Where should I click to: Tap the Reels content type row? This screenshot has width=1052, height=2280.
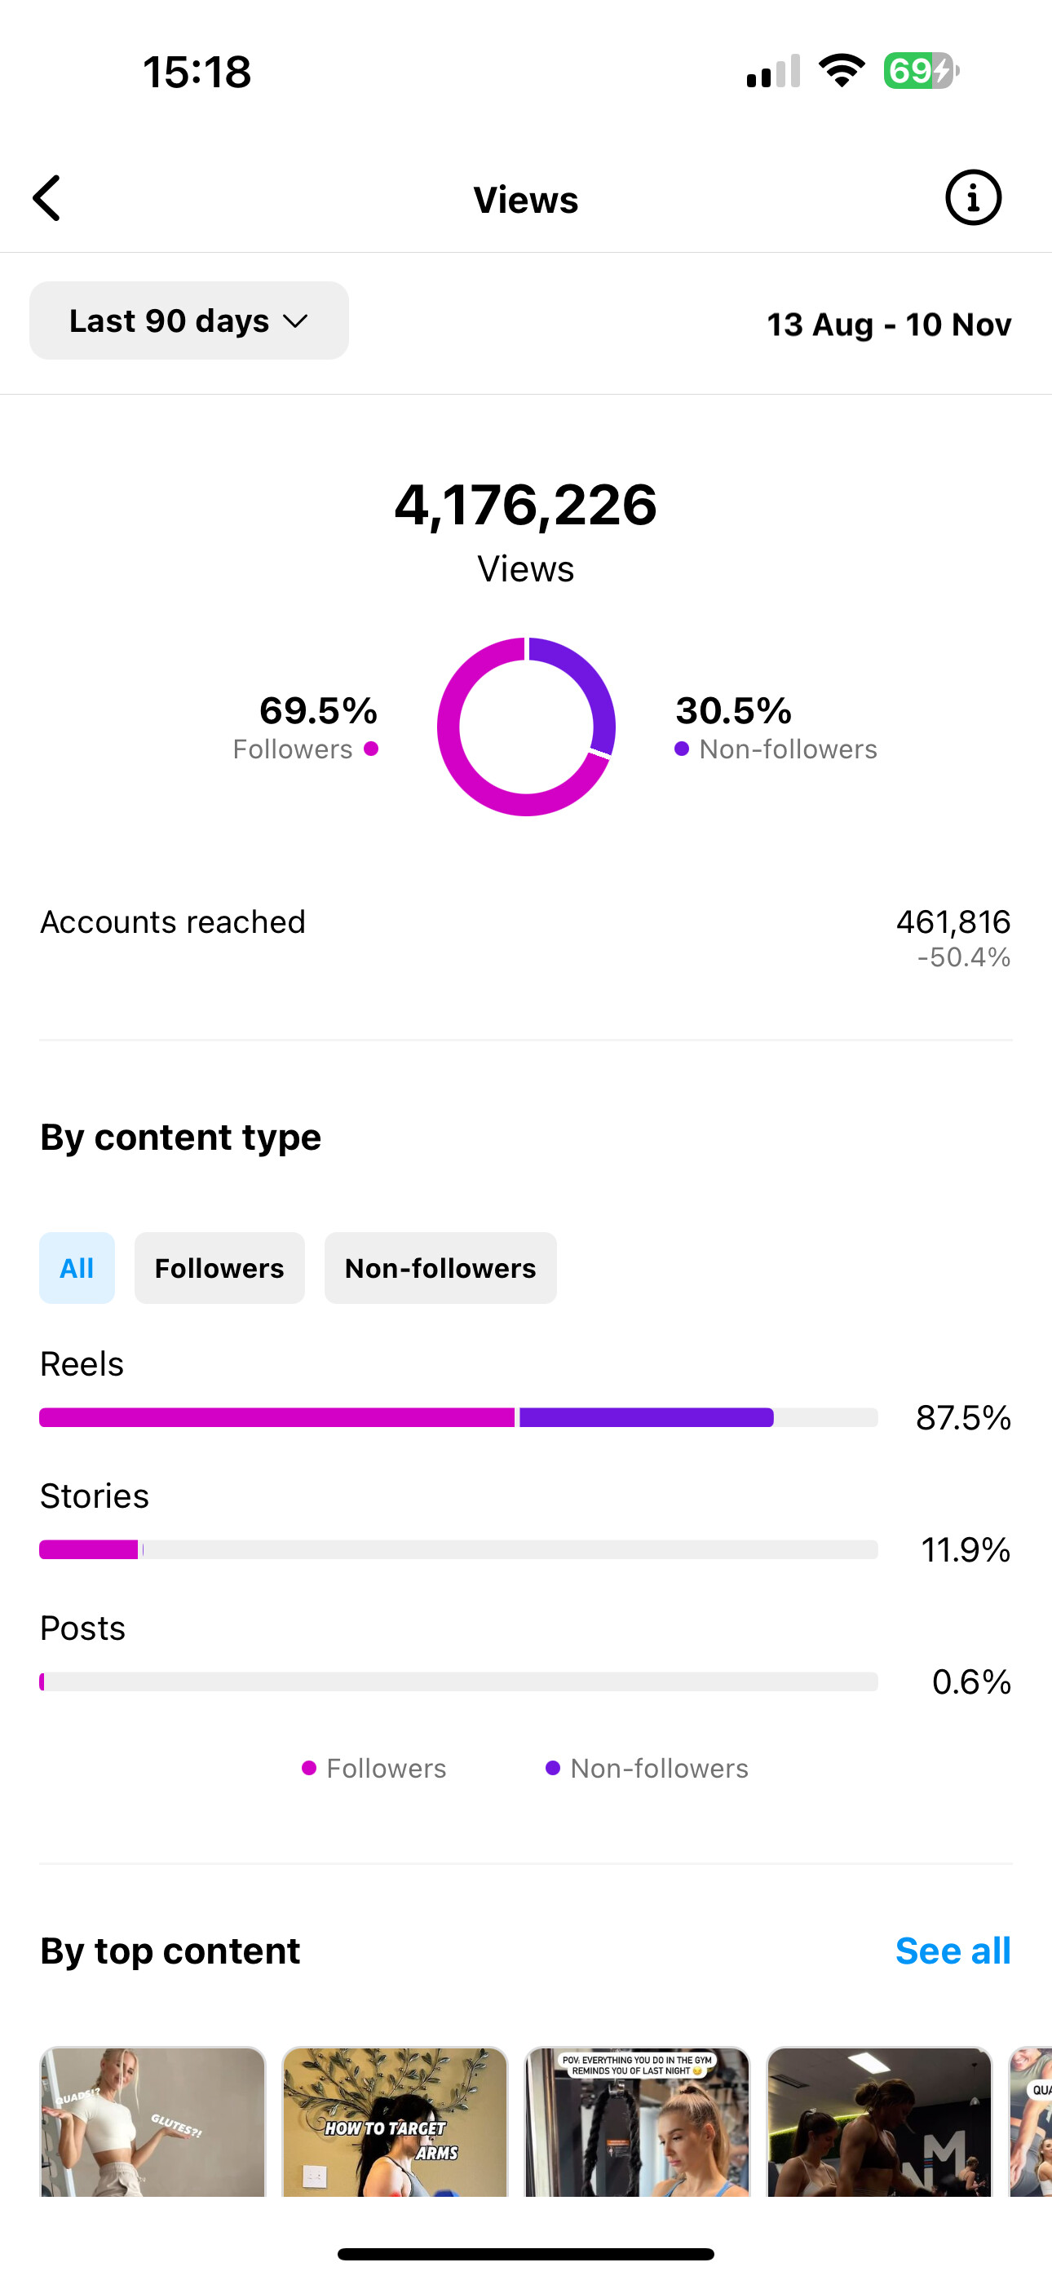(x=526, y=1390)
